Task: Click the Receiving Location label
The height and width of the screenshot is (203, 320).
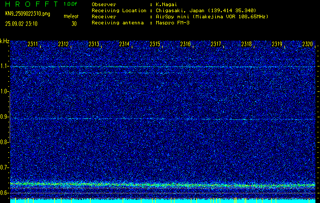Action: pos(119,10)
